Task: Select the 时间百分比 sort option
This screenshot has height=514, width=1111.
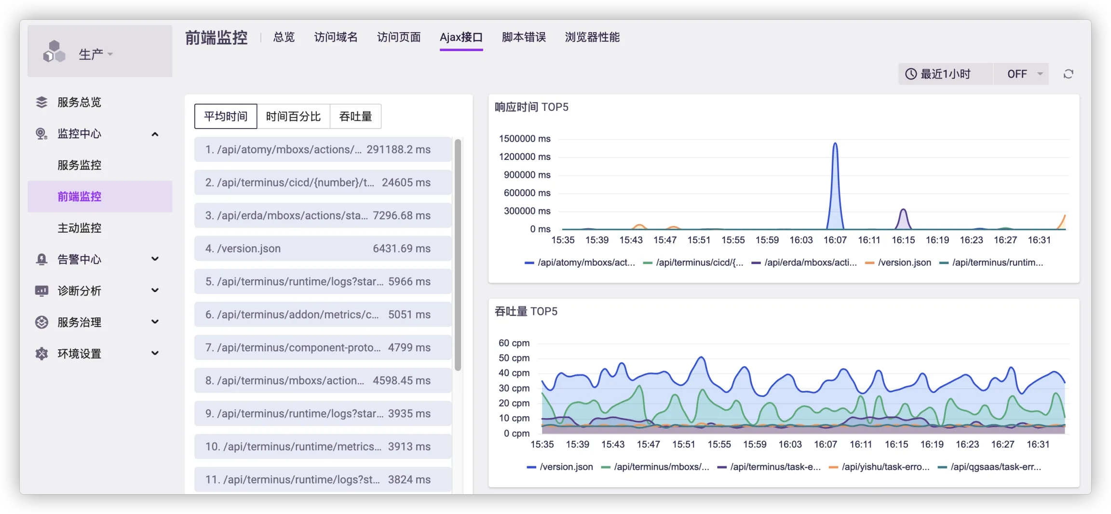Action: (x=293, y=117)
